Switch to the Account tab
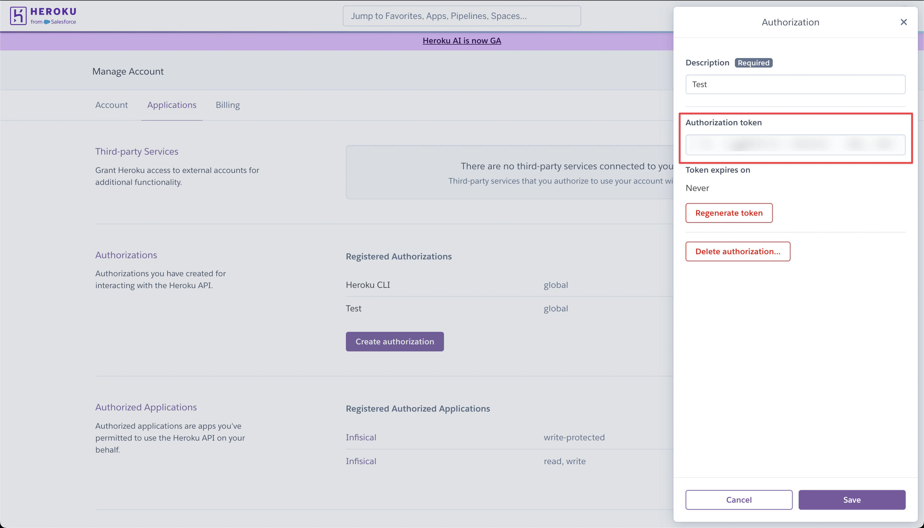The width and height of the screenshot is (924, 528). [x=111, y=105]
